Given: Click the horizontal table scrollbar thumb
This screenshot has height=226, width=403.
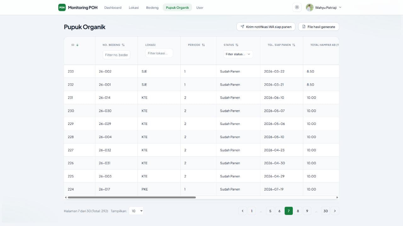Looking at the screenshot, I should 132,197.
